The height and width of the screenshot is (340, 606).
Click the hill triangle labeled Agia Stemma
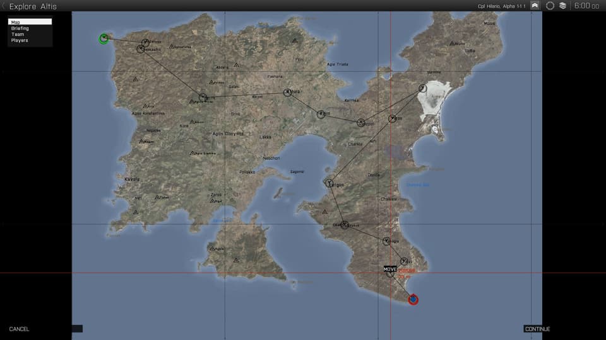click(192, 153)
